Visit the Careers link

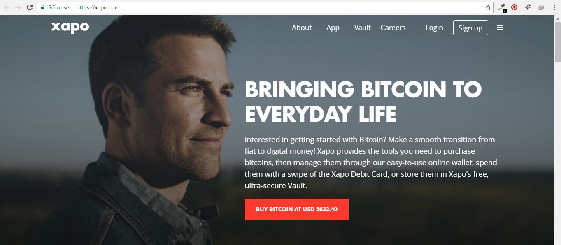point(393,28)
